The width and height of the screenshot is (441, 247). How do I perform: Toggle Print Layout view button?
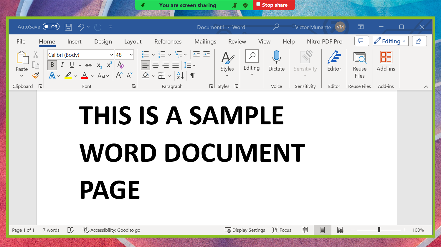point(322,230)
